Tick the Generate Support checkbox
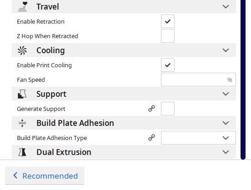 pos(168,109)
